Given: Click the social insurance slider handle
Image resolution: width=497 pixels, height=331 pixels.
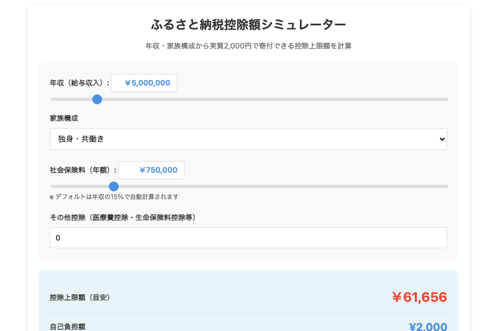Looking at the screenshot, I should coord(114,186).
